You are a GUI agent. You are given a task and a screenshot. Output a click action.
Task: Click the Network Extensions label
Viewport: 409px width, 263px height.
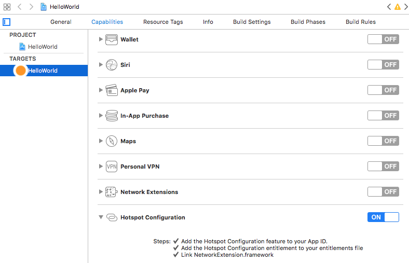(149, 192)
